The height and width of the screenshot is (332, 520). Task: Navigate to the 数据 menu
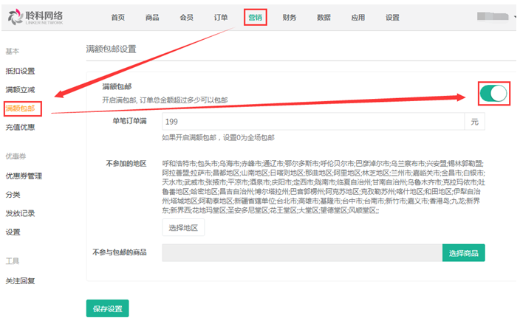(x=324, y=17)
